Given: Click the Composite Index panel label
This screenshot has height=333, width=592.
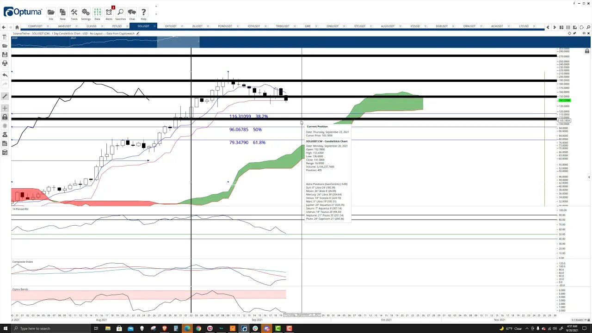Looking at the screenshot, I should pyautogui.click(x=23, y=262).
